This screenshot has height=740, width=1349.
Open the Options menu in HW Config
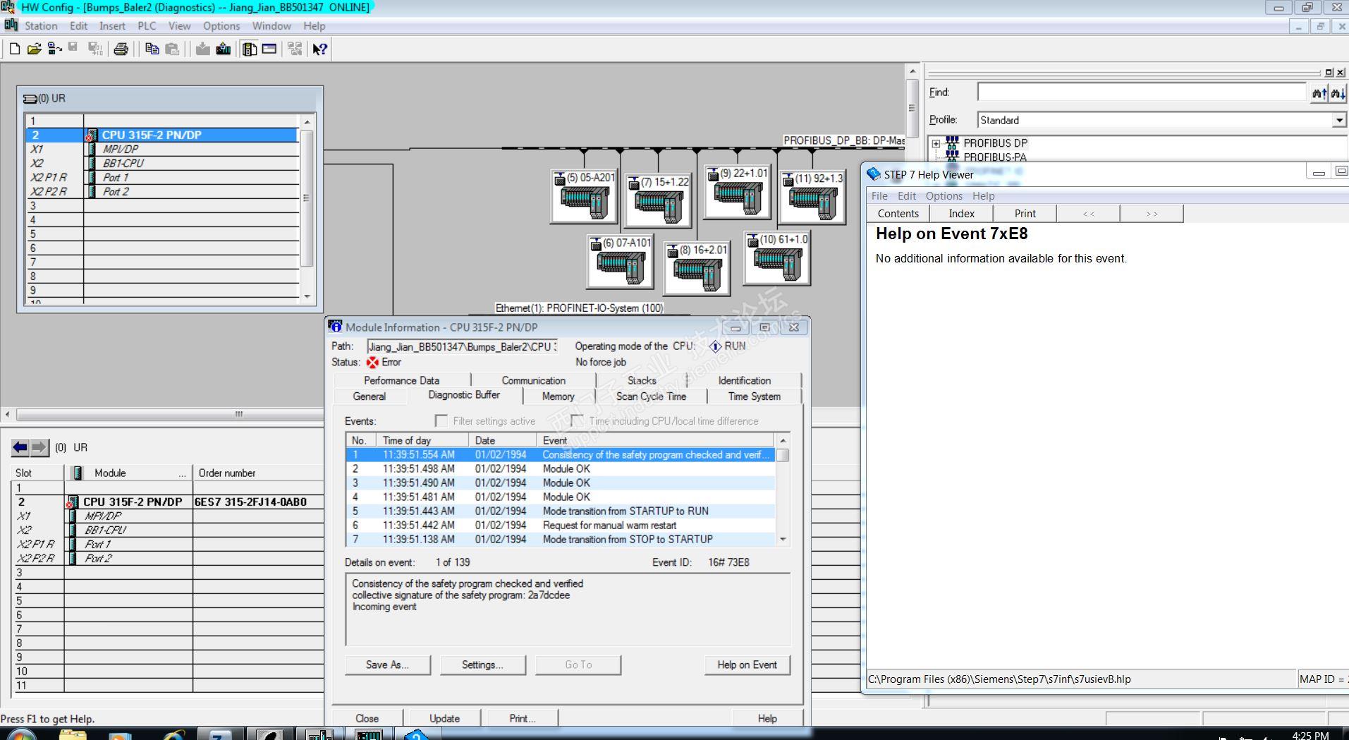click(221, 26)
